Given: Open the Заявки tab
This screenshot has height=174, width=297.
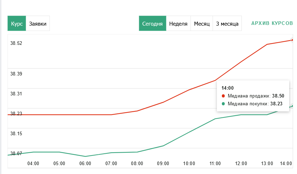Looking at the screenshot, I should pos(38,24).
